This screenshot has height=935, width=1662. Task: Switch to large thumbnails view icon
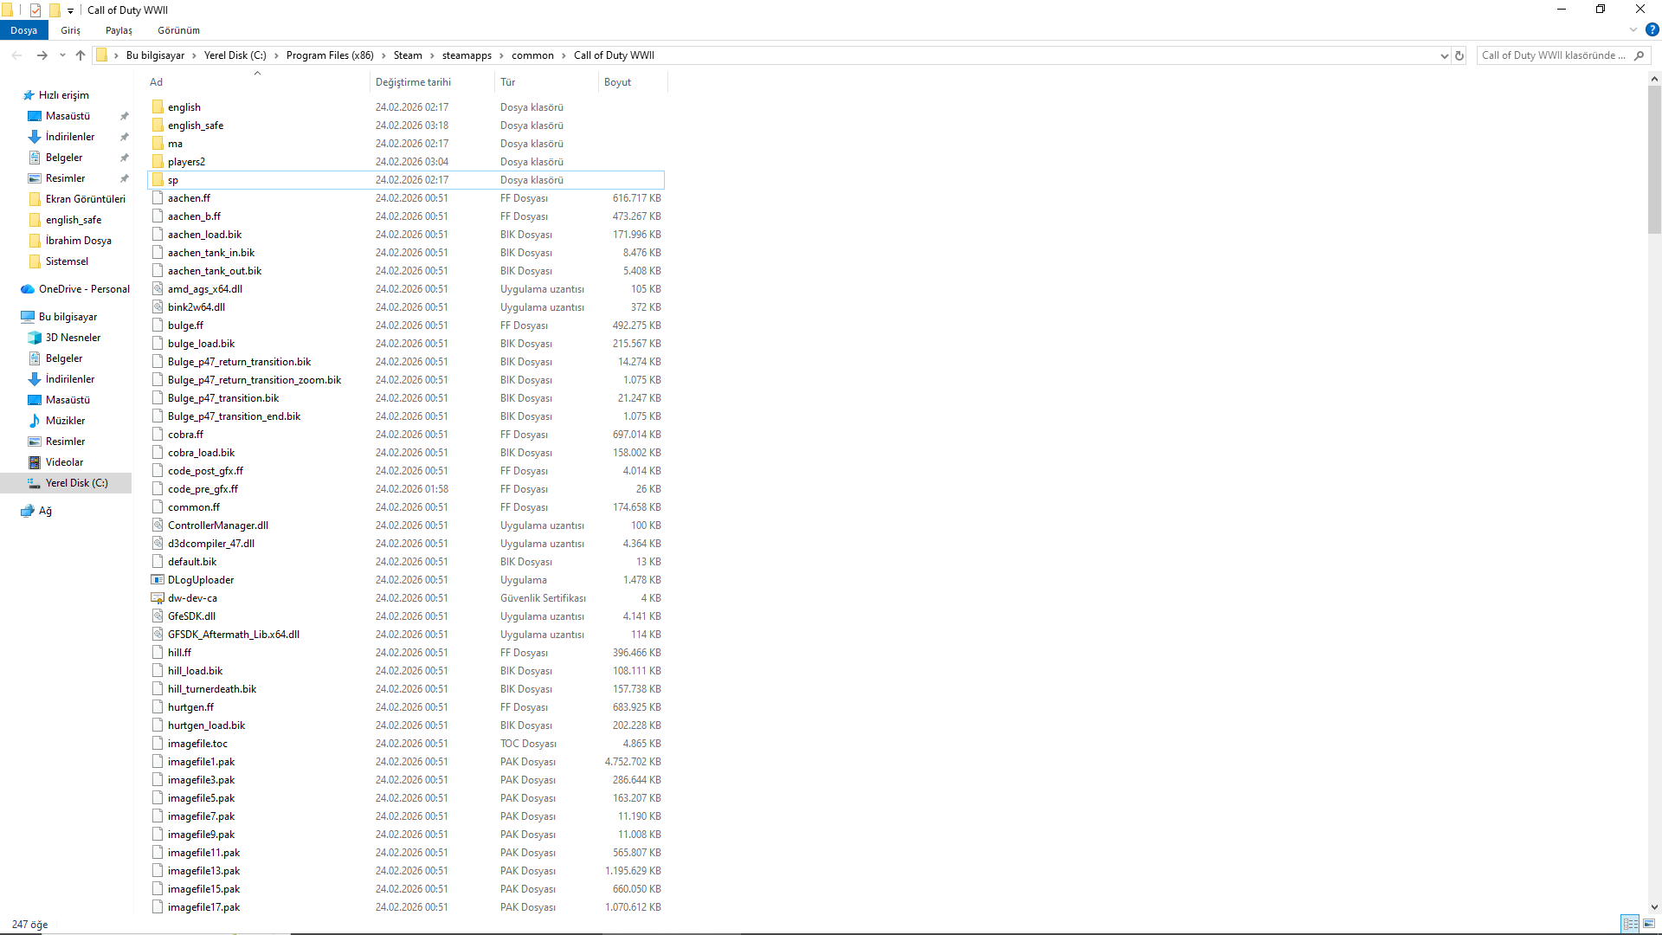pos(1649,924)
